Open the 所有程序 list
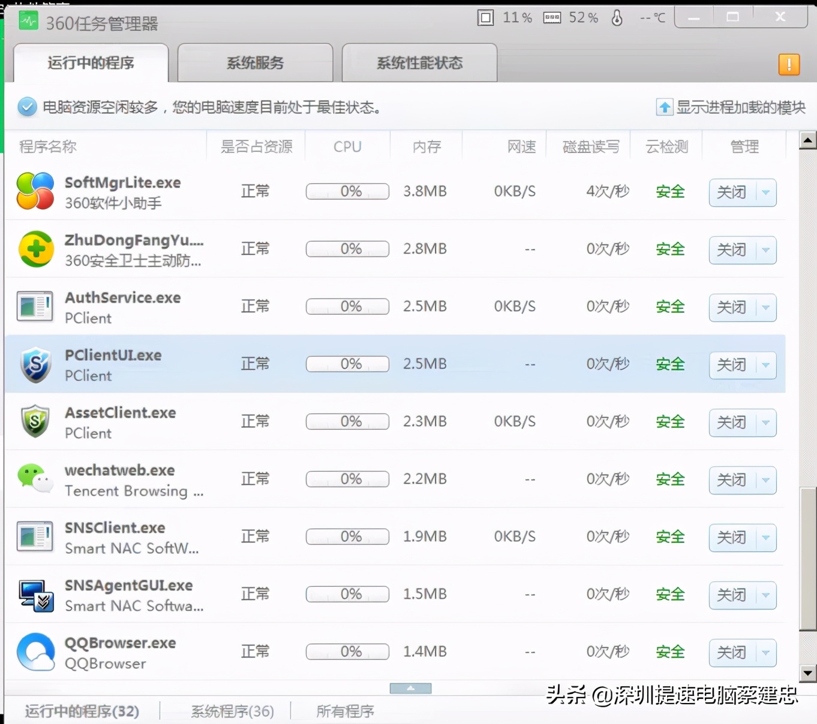 click(345, 711)
